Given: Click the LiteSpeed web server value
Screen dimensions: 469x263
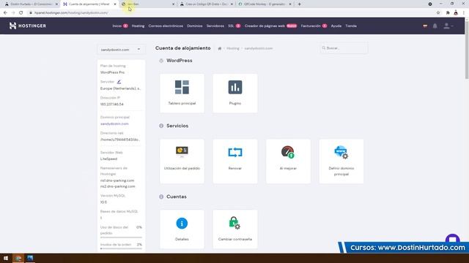Looking at the screenshot, I should [108, 159].
